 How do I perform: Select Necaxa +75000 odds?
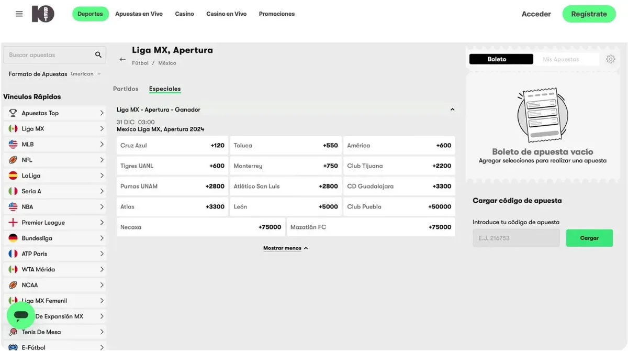click(x=201, y=227)
